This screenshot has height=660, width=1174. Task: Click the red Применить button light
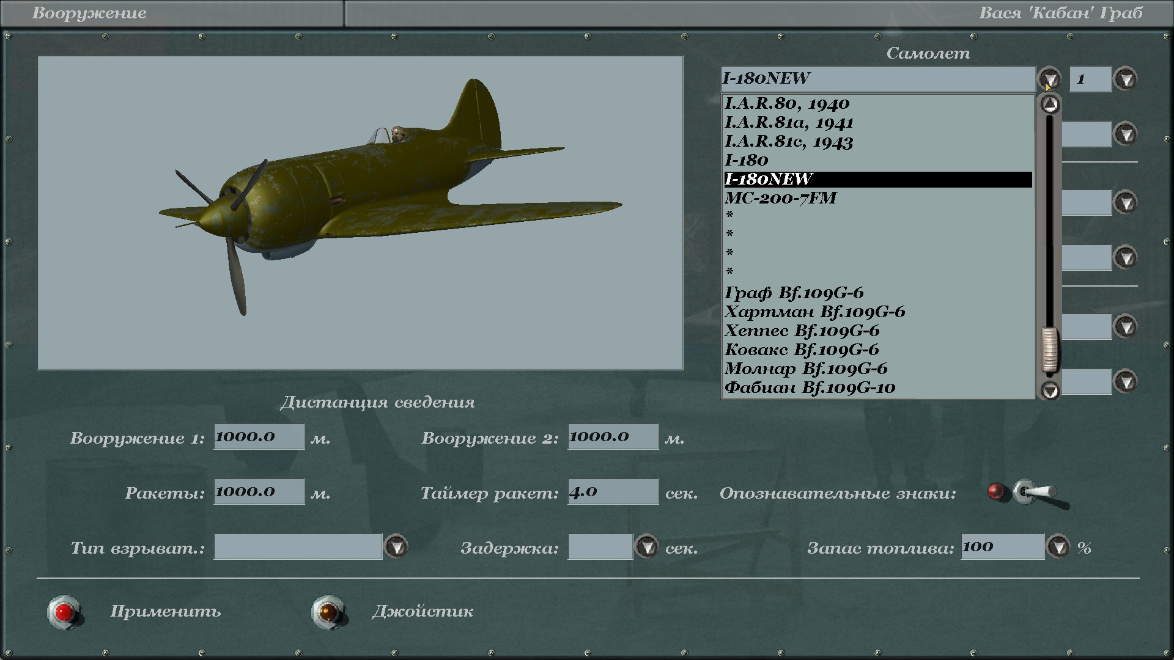pos(64,612)
